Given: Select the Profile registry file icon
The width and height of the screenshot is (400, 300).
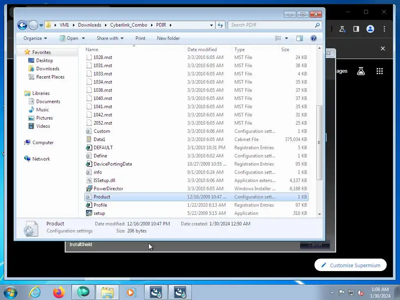Looking at the screenshot, I should (x=89, y=205).
